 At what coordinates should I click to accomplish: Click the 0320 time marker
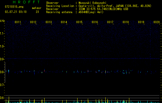157,22
